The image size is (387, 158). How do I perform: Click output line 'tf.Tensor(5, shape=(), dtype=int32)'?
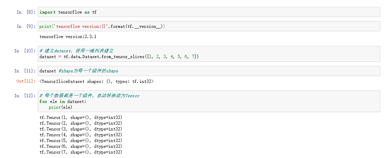[81, 140]
